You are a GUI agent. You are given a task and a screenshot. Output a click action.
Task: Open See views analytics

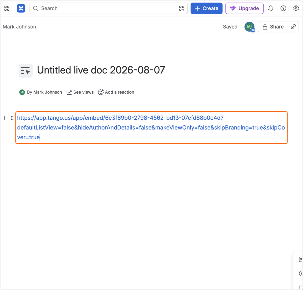pyautogui.click(x=80, y=92)
